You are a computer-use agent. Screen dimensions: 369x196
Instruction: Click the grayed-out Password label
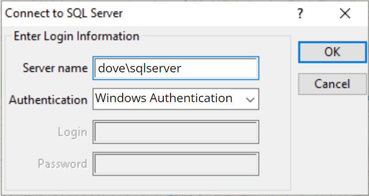(63, 164)
